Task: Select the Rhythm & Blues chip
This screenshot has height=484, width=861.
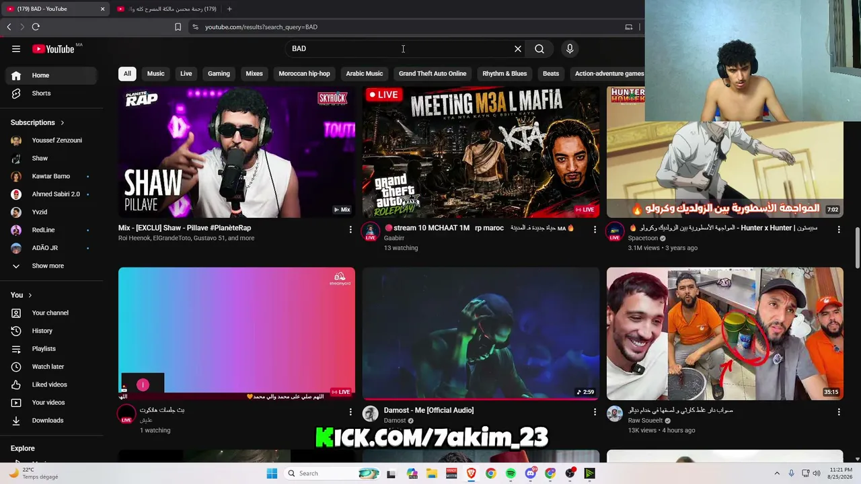Action: (504, 73)
